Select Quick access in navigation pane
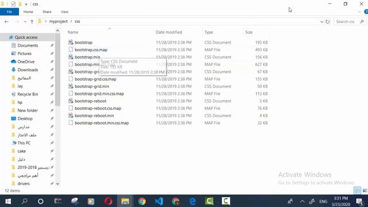The width and height of the screenshot is (368, 207). (26, 37)
